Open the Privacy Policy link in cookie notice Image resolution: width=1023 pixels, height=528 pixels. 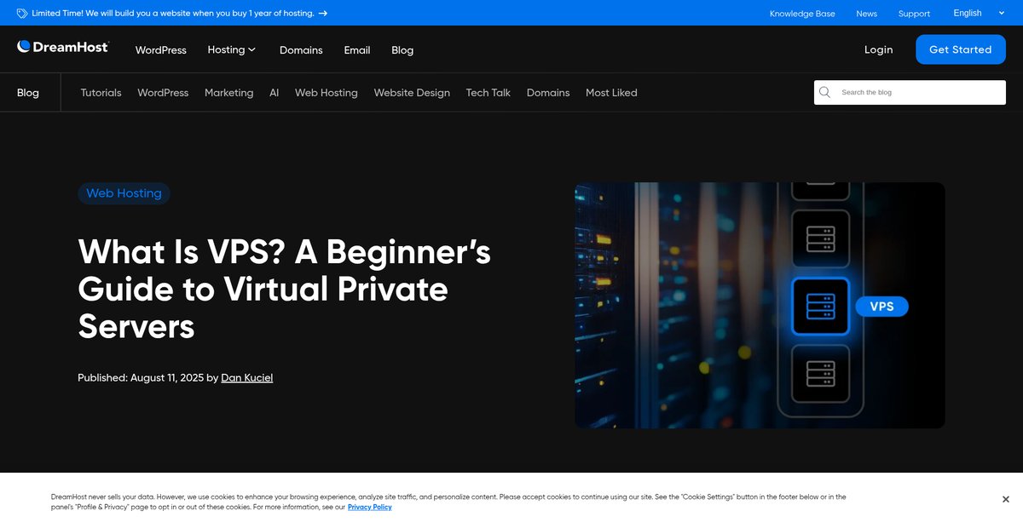click(369, 507)
